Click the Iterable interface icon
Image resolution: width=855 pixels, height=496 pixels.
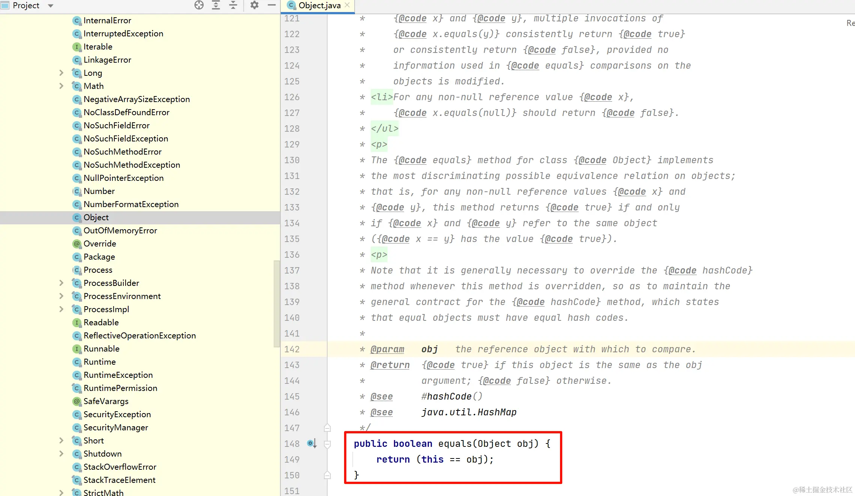click(x=77, y=47)
